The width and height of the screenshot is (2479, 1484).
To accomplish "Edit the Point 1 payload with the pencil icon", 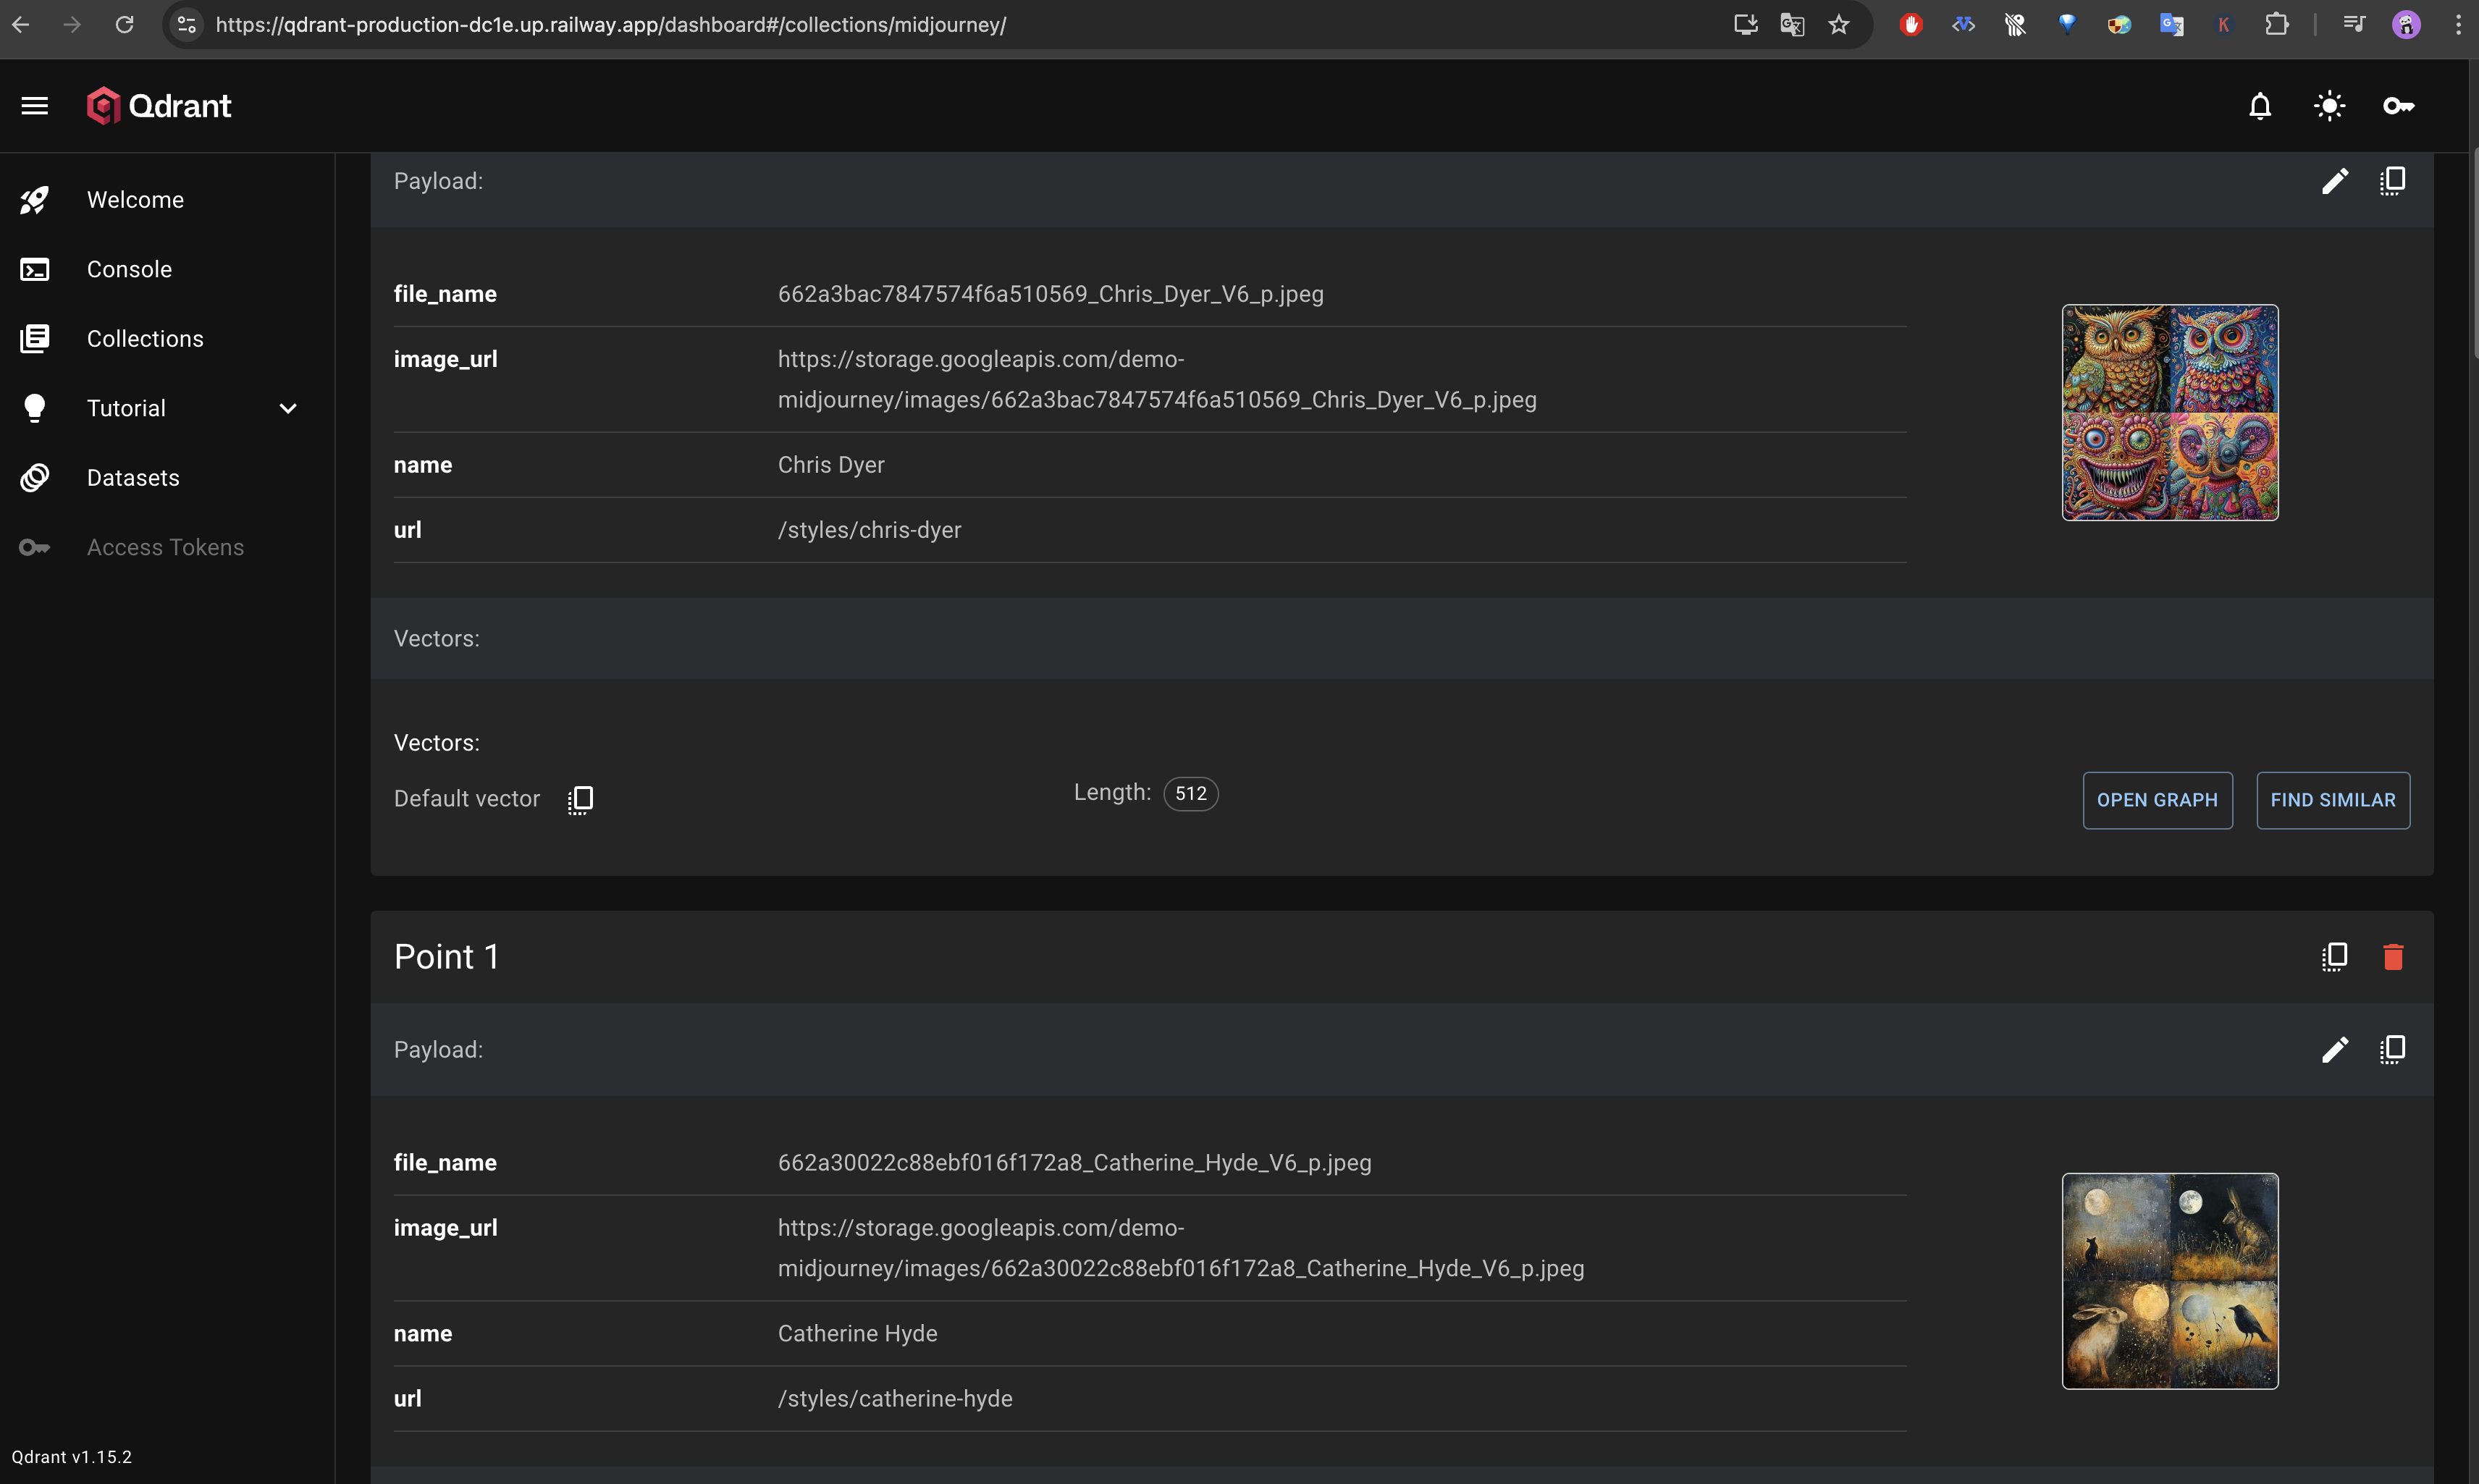I will (x=2334, y=1049).
